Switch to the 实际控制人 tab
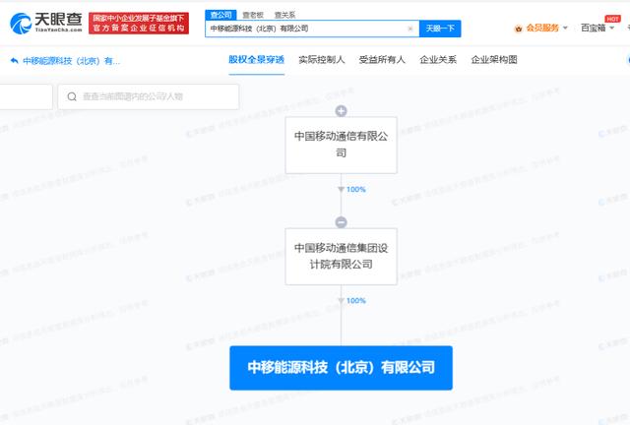 (x=321, y=60)
